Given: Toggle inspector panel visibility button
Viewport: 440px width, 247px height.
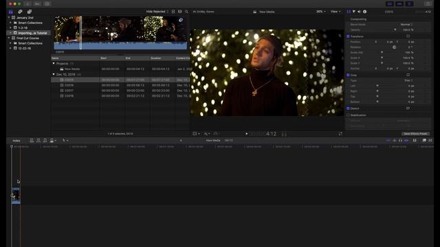Looking at the screenshot, I should pyautogui.click(x=409, y=4).
